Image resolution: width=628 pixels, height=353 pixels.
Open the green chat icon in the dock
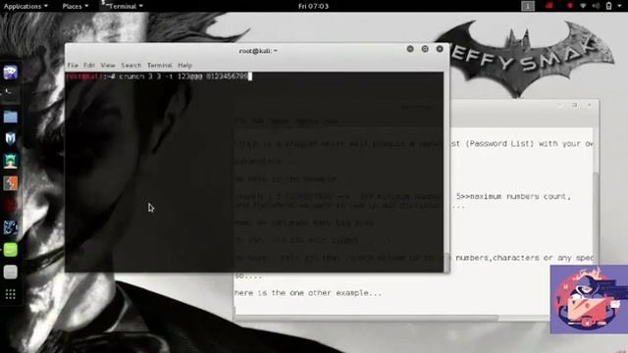tap(11, 250)
